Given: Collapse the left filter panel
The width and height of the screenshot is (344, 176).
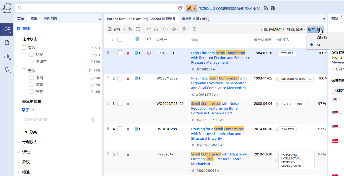Looking at the screenshot, I should tap(99, 19).
